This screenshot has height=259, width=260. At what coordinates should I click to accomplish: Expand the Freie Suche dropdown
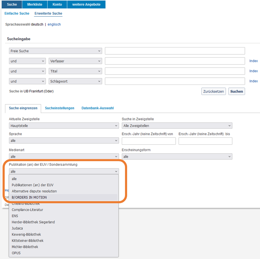click(x=55, y=51)
